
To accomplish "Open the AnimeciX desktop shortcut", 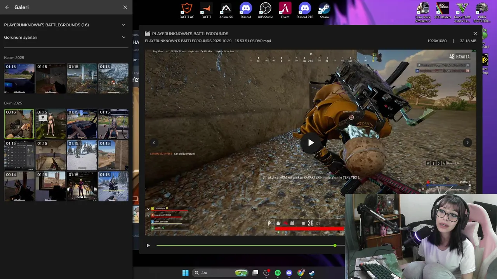I will click(x=226, y=10).
